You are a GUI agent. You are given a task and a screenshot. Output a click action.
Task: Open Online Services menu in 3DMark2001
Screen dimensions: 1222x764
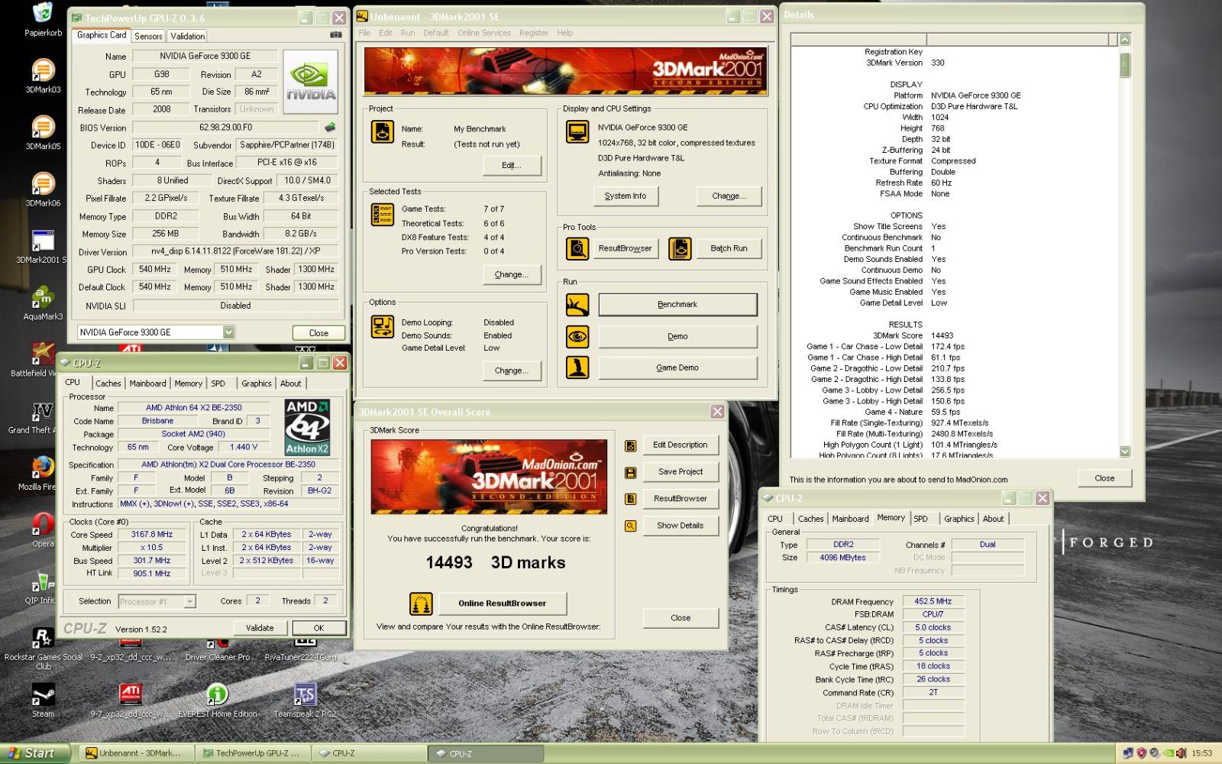484,33
